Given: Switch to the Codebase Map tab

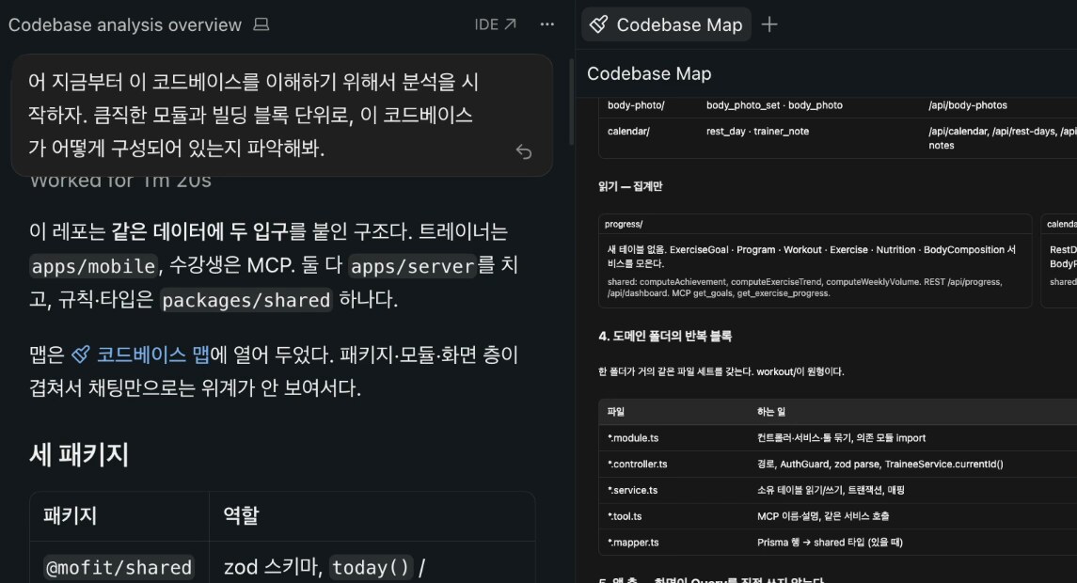Looking at the screenshot, I should point(666,24).
